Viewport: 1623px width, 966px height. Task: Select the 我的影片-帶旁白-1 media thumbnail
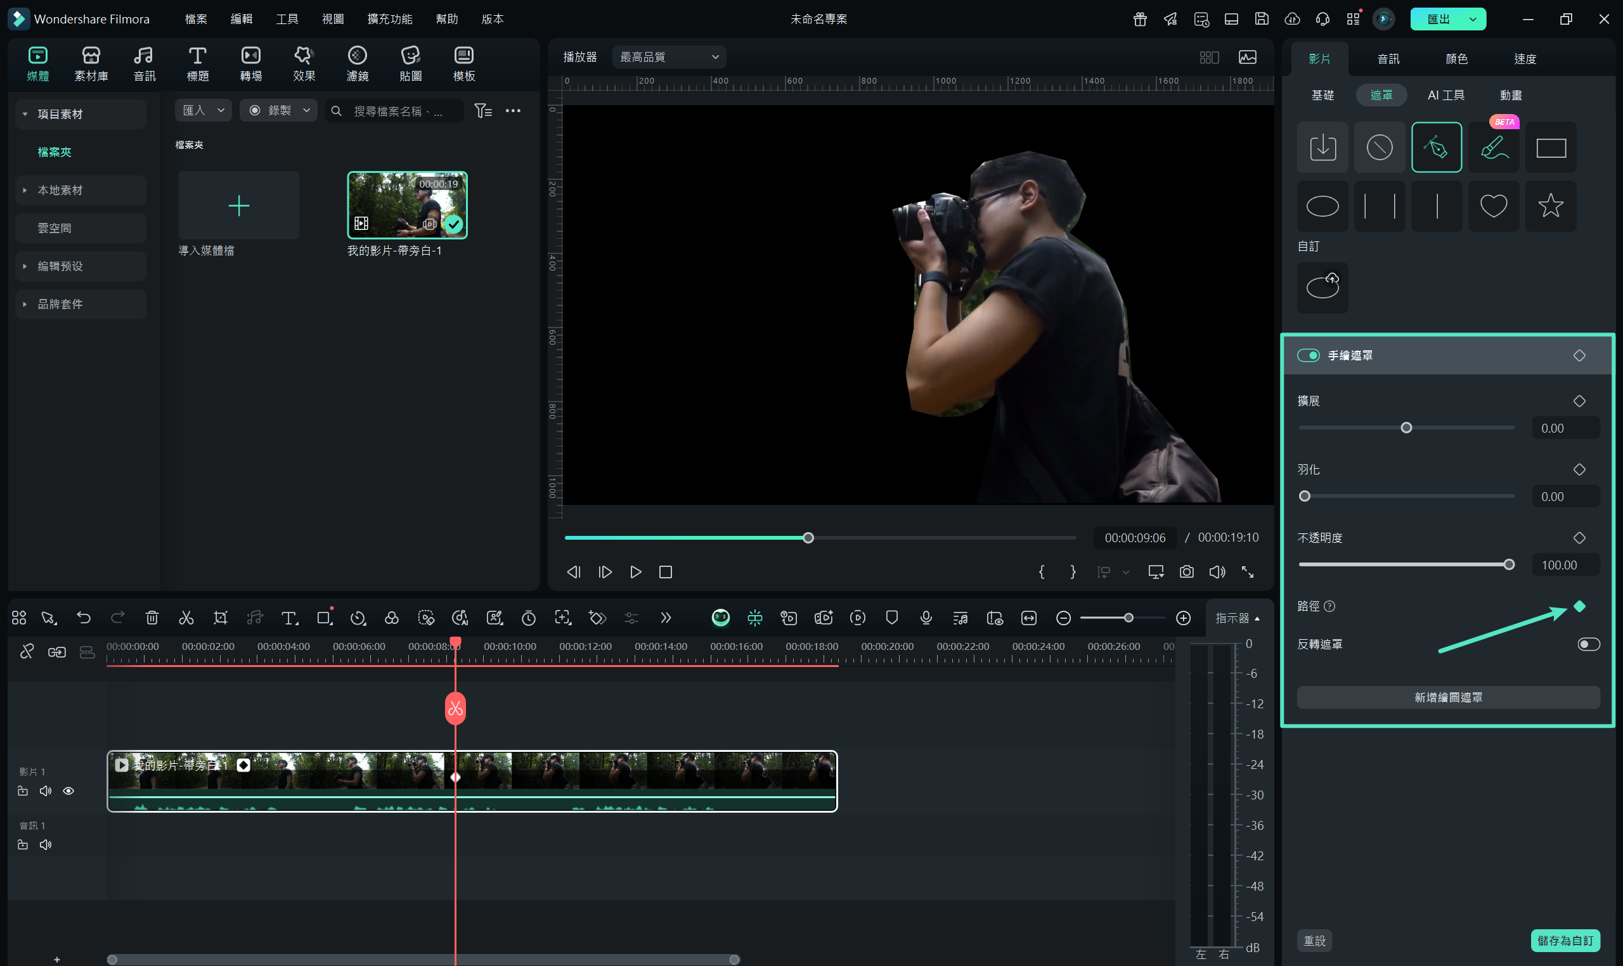(407, 206)
